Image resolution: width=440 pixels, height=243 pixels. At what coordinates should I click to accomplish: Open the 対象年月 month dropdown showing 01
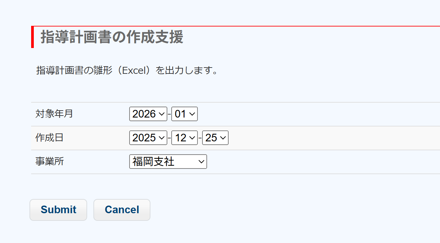click(184, 114)
